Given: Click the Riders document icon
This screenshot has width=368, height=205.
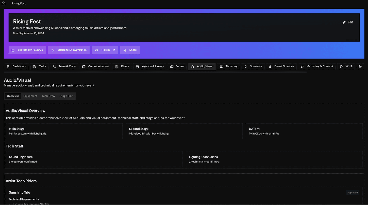Looking at the screenshot, I should (x=117, y=67).
